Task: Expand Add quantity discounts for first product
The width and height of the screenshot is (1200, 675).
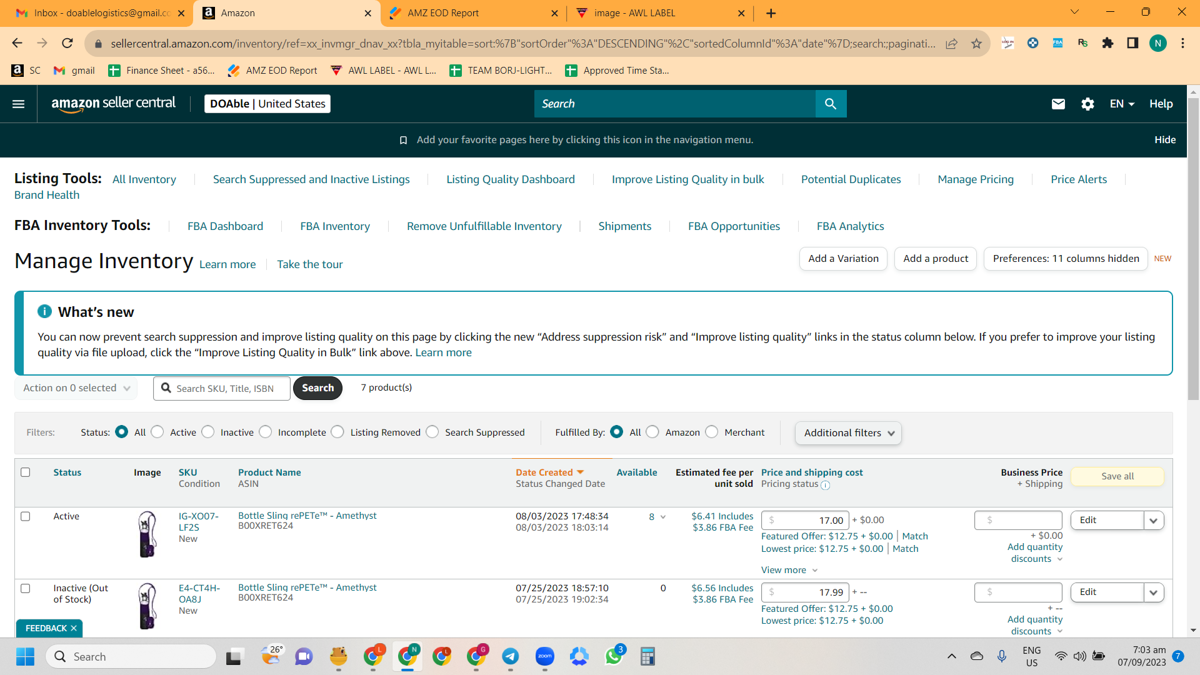Action: click(1035, 552)
